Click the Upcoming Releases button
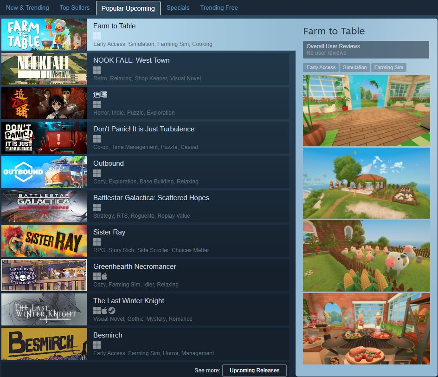Viewport: 438px width, 377px height. (254, 370)
